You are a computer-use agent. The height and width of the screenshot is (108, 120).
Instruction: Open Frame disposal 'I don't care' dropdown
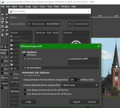click(x=80, y=85)
